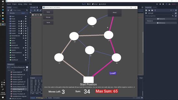178x100 pixels.
Task: Hide the Node4 node
Action: (26, 28)
